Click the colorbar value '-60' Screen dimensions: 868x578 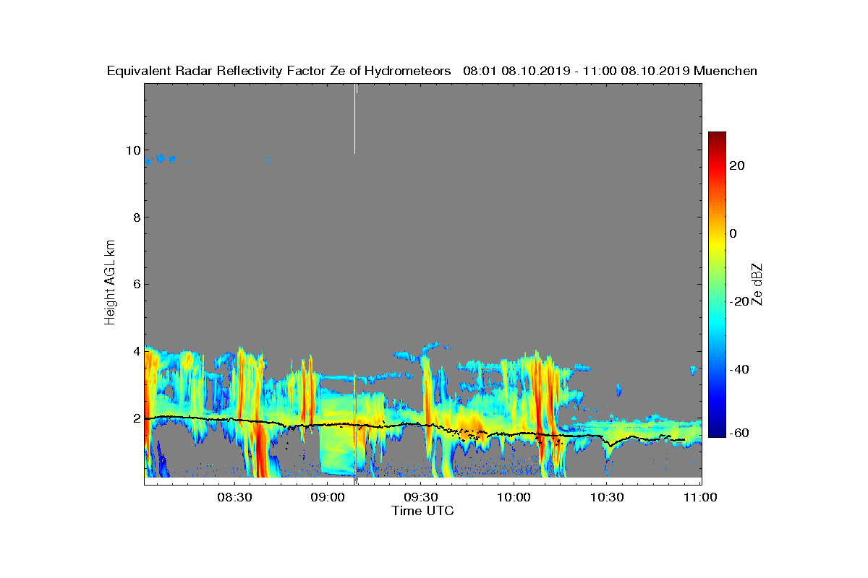click(x=739, y=433)
